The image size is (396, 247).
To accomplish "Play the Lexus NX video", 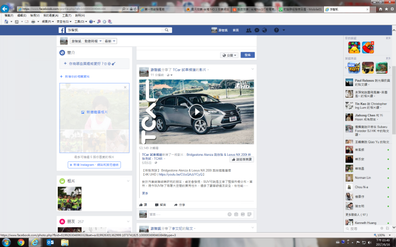I will click(x=196, y=112).
